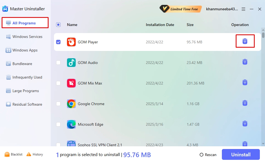Click the scrollbar up arrow
265x162 pixels.
tap(263, 30)
